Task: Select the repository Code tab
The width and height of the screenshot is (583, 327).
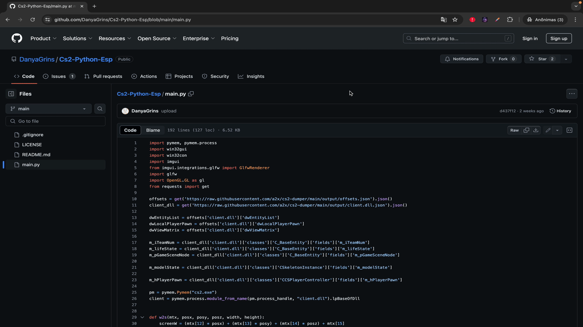Action: click(24, 76)
